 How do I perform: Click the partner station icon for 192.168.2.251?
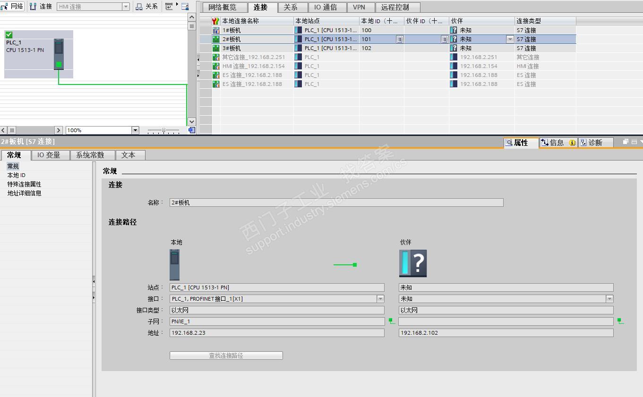coord(454,57)
